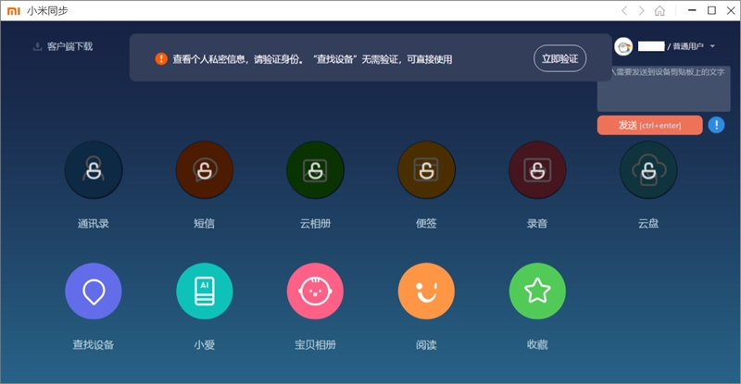741x384 pixels.
Task: Open the 录音 (Recordings) icon
Action: pos(537,170)
